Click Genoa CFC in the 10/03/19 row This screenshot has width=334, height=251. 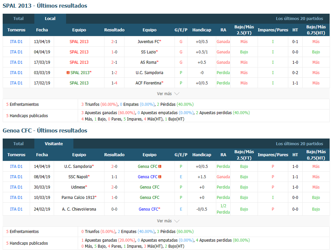tap(149, 198)
